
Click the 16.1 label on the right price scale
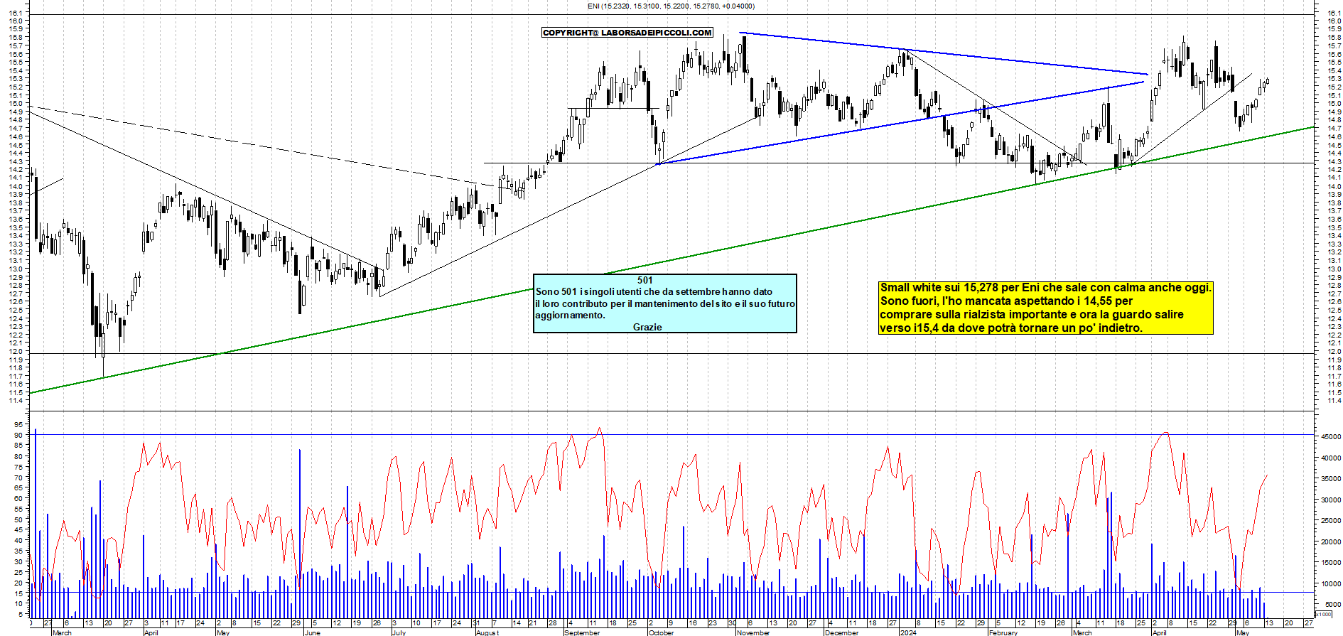(x=1335, y=13)
